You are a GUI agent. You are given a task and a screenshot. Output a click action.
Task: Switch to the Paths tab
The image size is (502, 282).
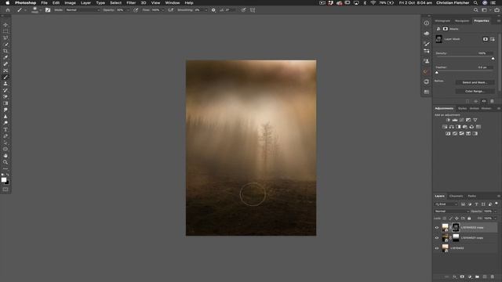[x=472, y=196]
